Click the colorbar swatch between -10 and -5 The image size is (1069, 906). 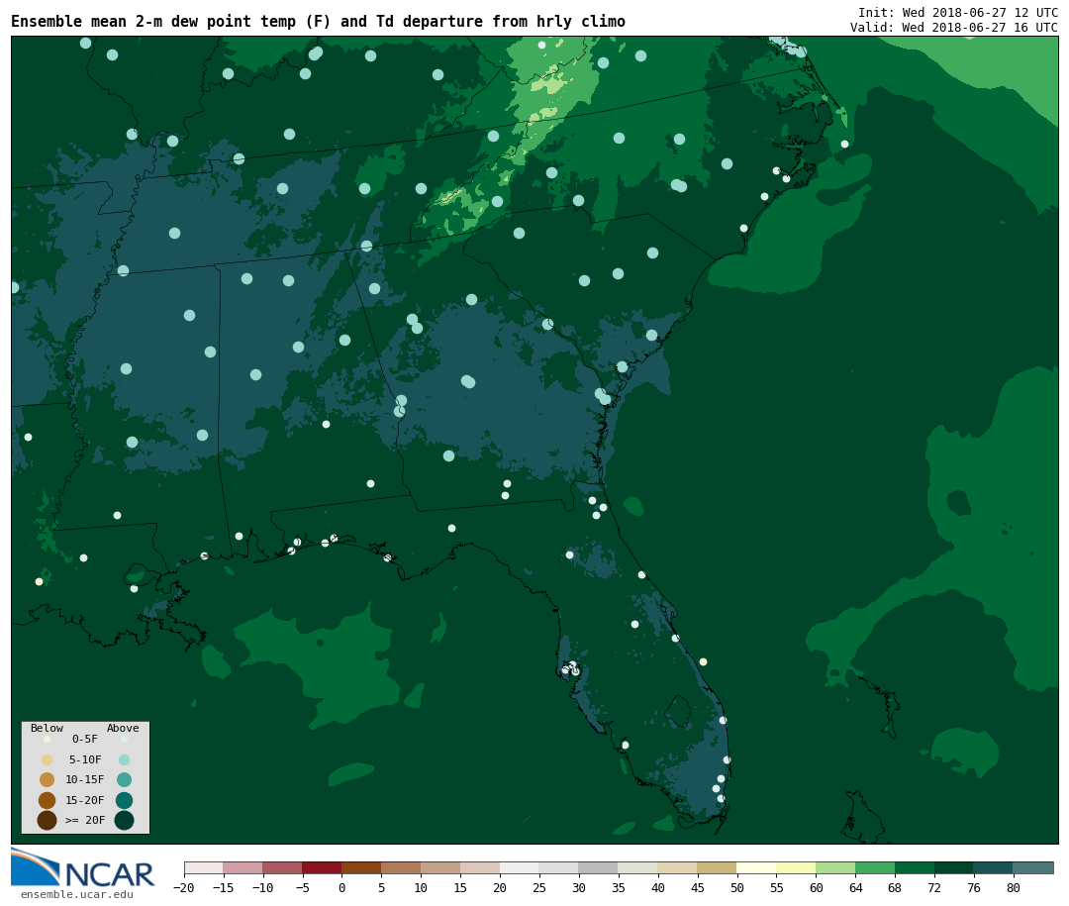point(282,867)
